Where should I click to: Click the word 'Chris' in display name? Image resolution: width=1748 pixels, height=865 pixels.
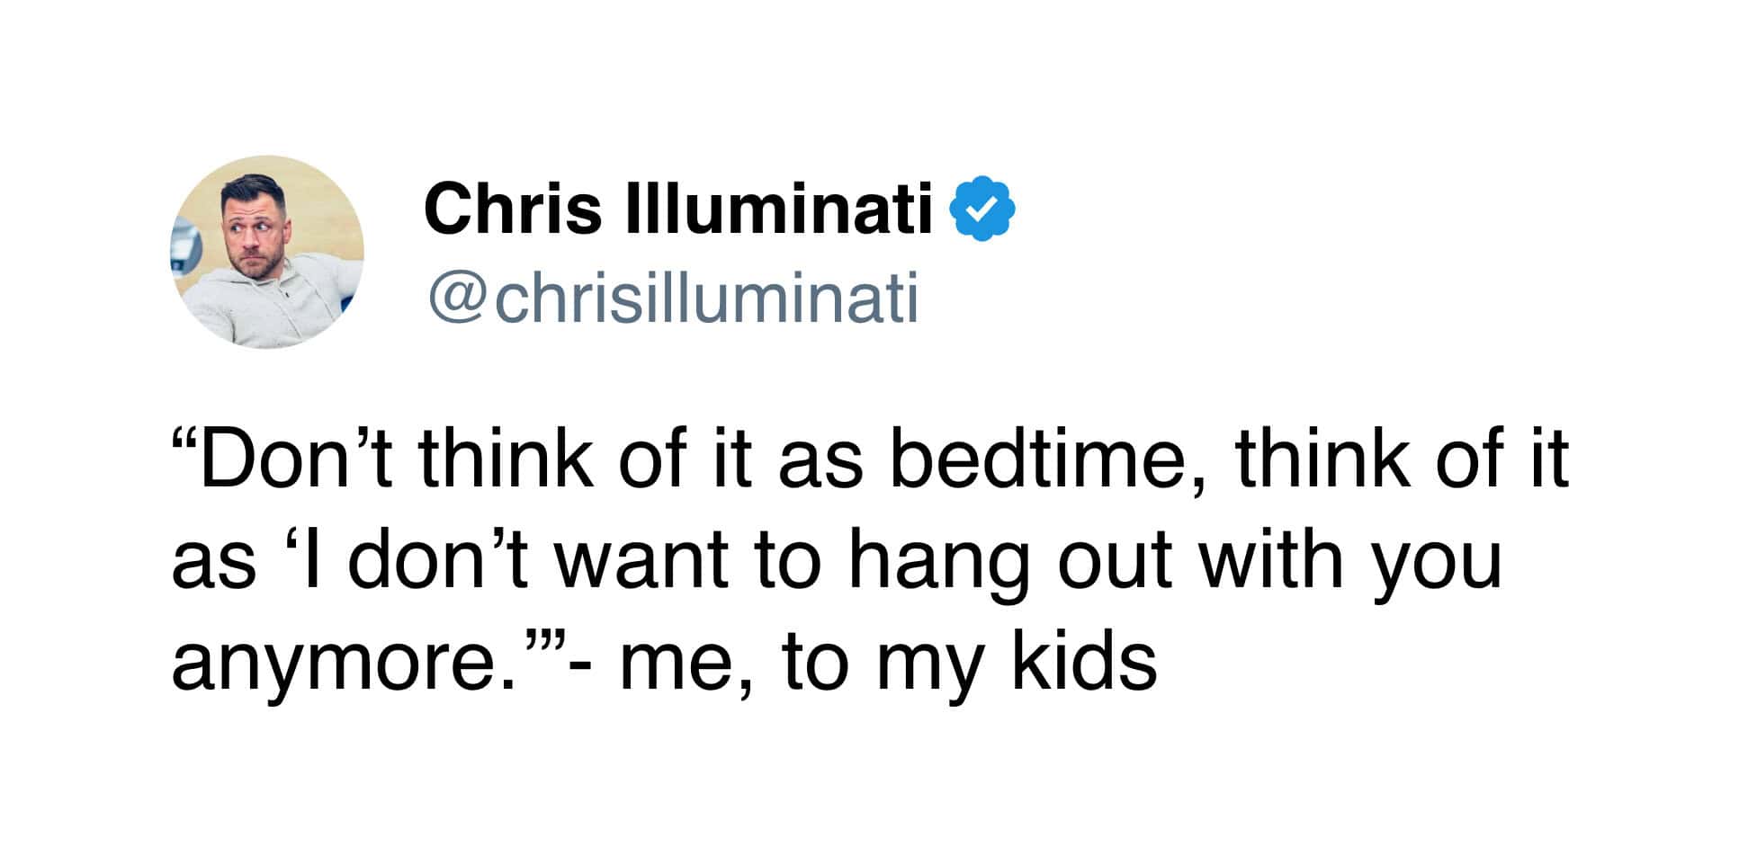pos(512,207)
